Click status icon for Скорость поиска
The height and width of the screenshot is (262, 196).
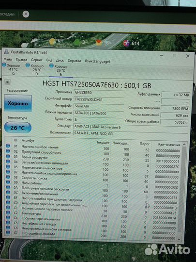[8, 177]
